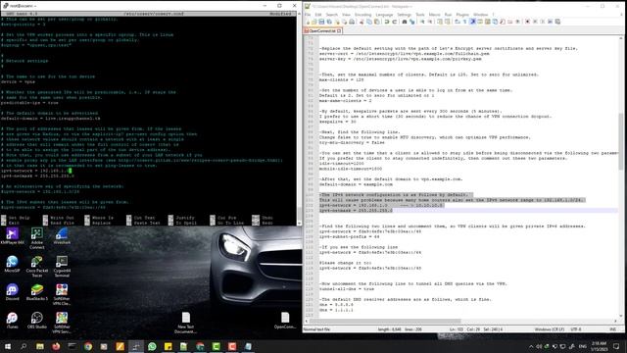Click the Save icon in Notepad++ toolbar
This screenshot has height=353, width=627.
pyautogui.click(x=321, y=22)
